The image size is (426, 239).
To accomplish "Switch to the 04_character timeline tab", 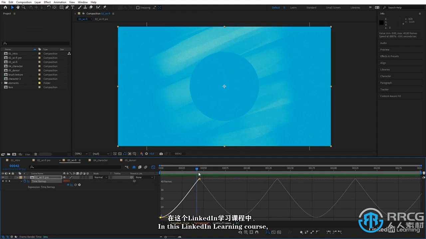I will [x=101, y=160].
